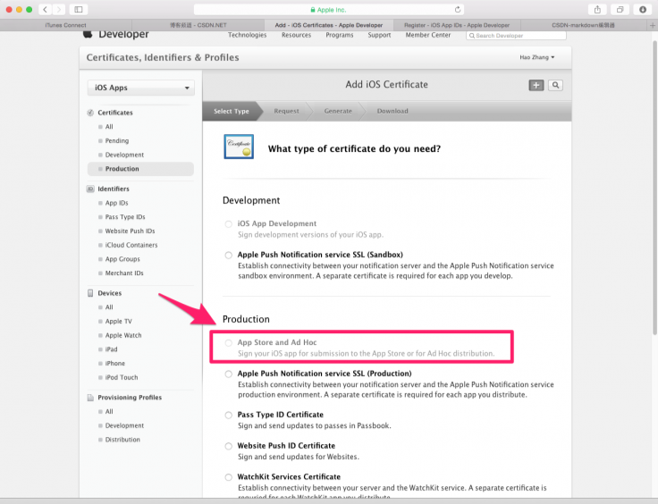Open App Groups identifiers
This screenshot has height=504, width=658.
[122, 259]
